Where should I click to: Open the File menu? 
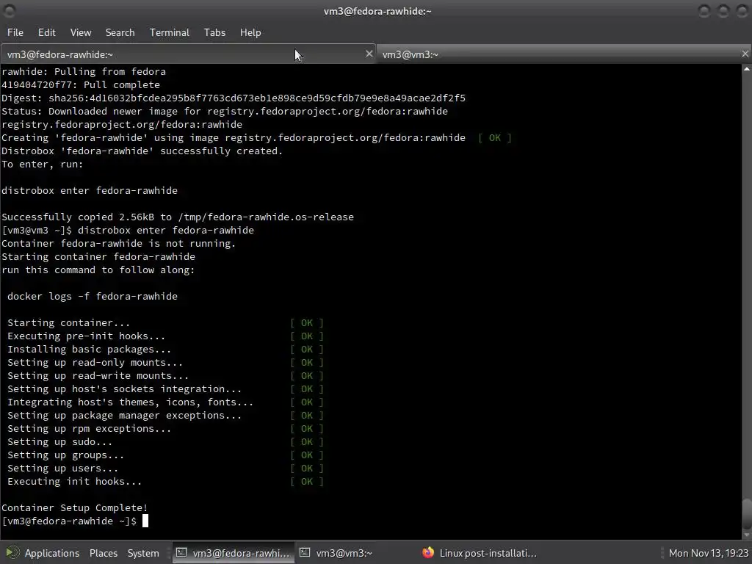click(15, 32)
